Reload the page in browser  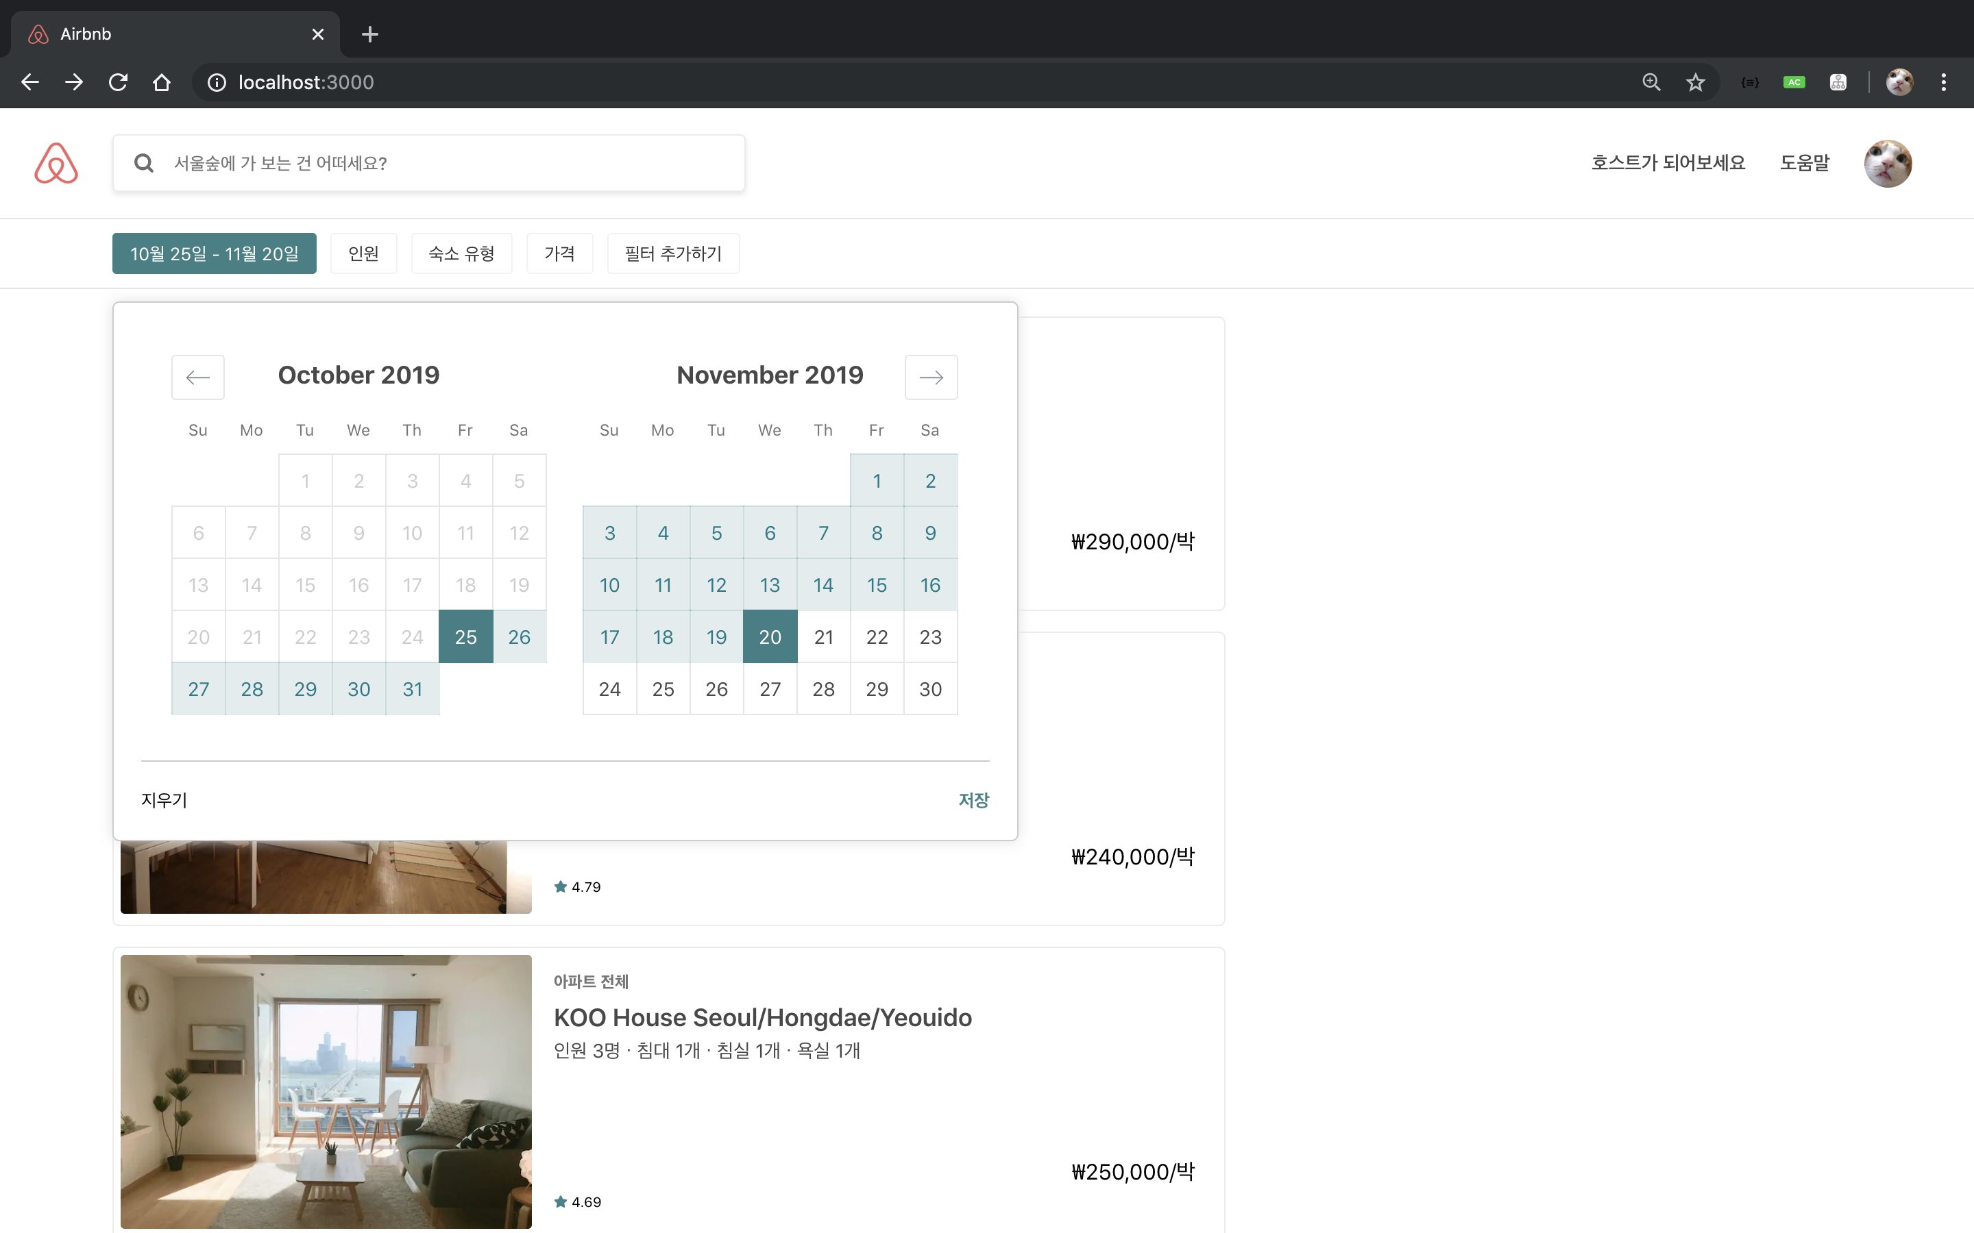coord(119,82)
